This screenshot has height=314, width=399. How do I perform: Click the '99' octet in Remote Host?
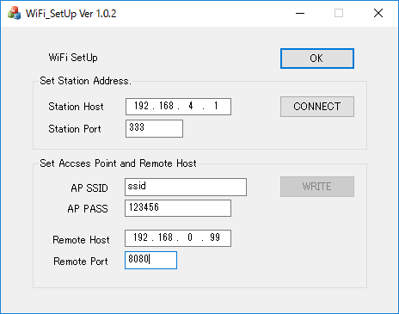coord(215,237)
